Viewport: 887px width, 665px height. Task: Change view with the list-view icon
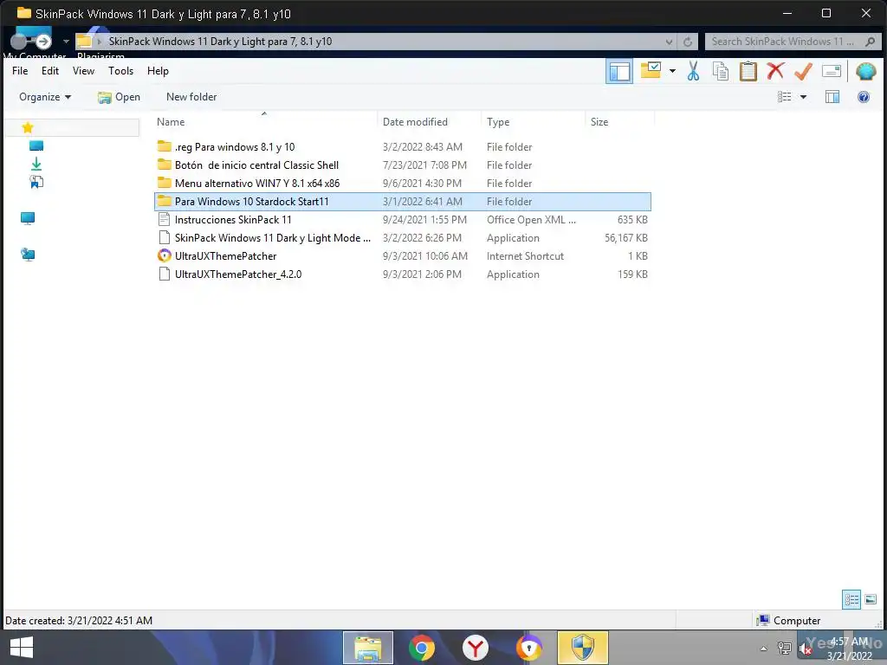coord(784,97)
